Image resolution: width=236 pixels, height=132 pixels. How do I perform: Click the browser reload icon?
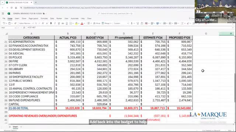point(11,8)
